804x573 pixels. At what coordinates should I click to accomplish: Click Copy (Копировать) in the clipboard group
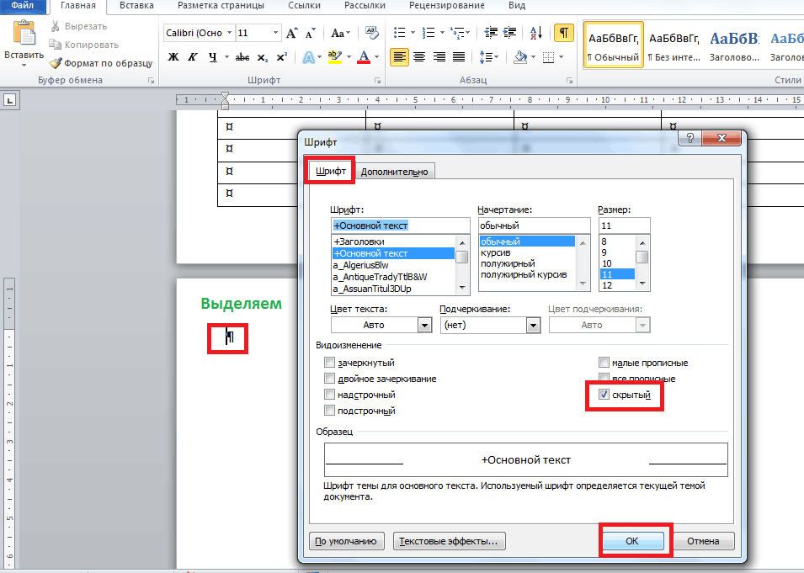tap(84, 45)
